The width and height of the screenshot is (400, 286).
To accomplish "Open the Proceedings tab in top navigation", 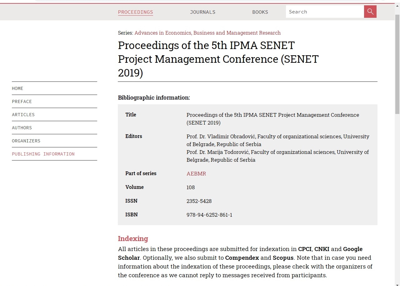I will [135, 12].
